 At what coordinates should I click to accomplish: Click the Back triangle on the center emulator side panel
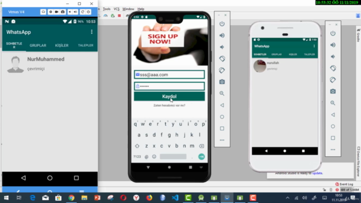click(222, 105)
